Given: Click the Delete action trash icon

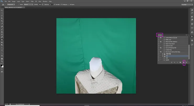Looking at the screenshot, I should coord(186,62).
